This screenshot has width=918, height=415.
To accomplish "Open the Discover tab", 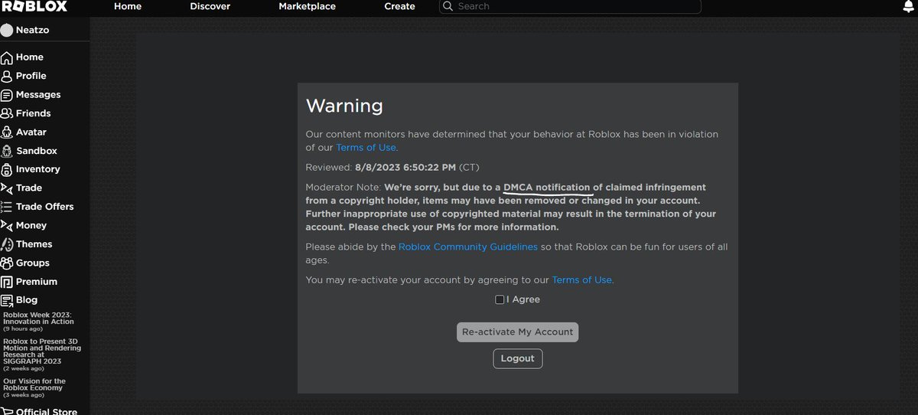I will 210,6.
